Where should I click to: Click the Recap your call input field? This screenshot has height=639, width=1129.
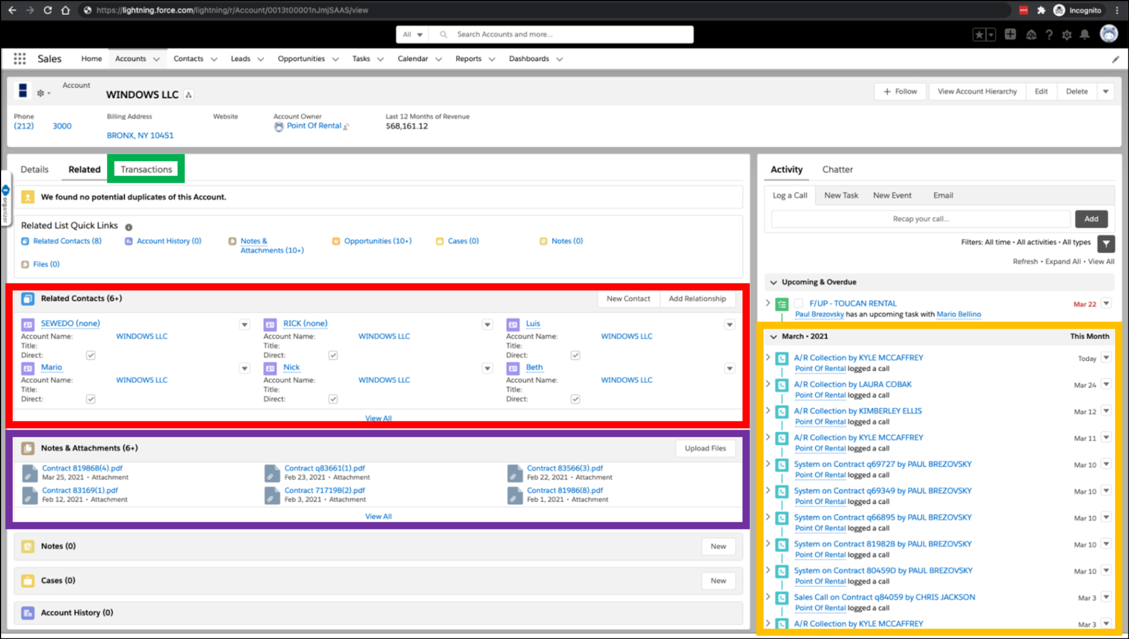click(920, 219)
